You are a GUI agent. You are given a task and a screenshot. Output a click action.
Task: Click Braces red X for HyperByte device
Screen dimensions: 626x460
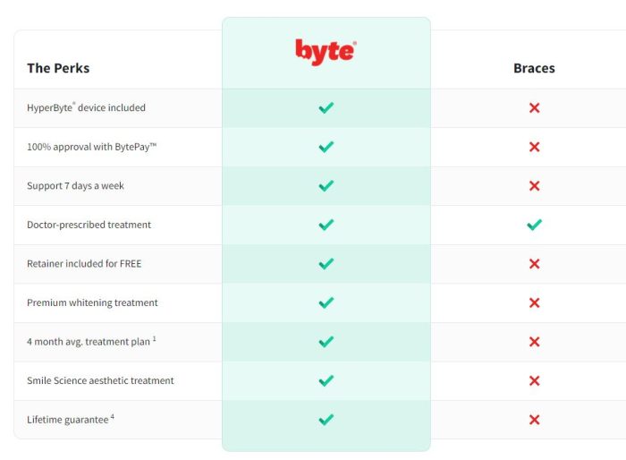pyautogui.click(x=534, y=107)
